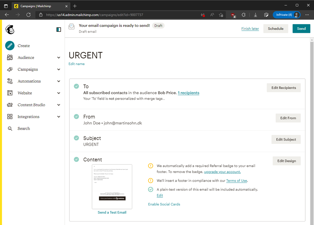This screenshot has height=225, width=314.
Task: Click Edit From button
Action: point(288,118)
